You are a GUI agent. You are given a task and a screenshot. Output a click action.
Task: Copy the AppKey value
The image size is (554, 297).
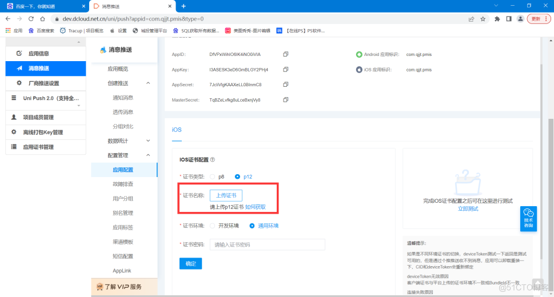(285, 70)
